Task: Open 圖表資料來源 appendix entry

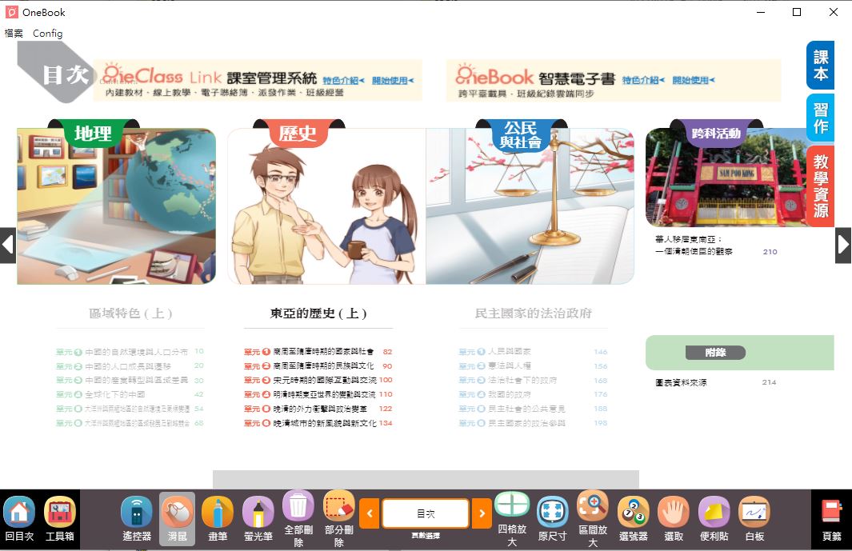Action: [x=716, y=382]
